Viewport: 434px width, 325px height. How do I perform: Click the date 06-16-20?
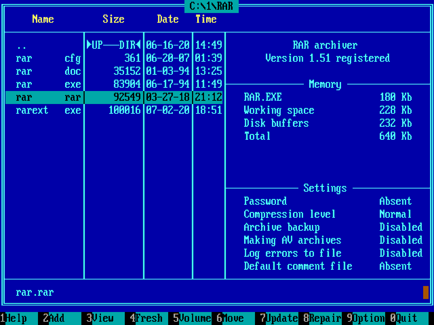(x=168, y=45)
